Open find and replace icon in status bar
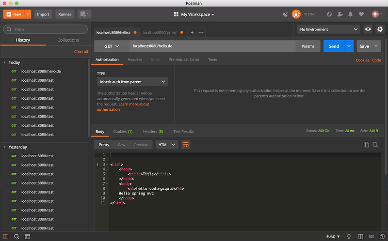Viewport: 388px width, 241px height. [x=16, y=236]
